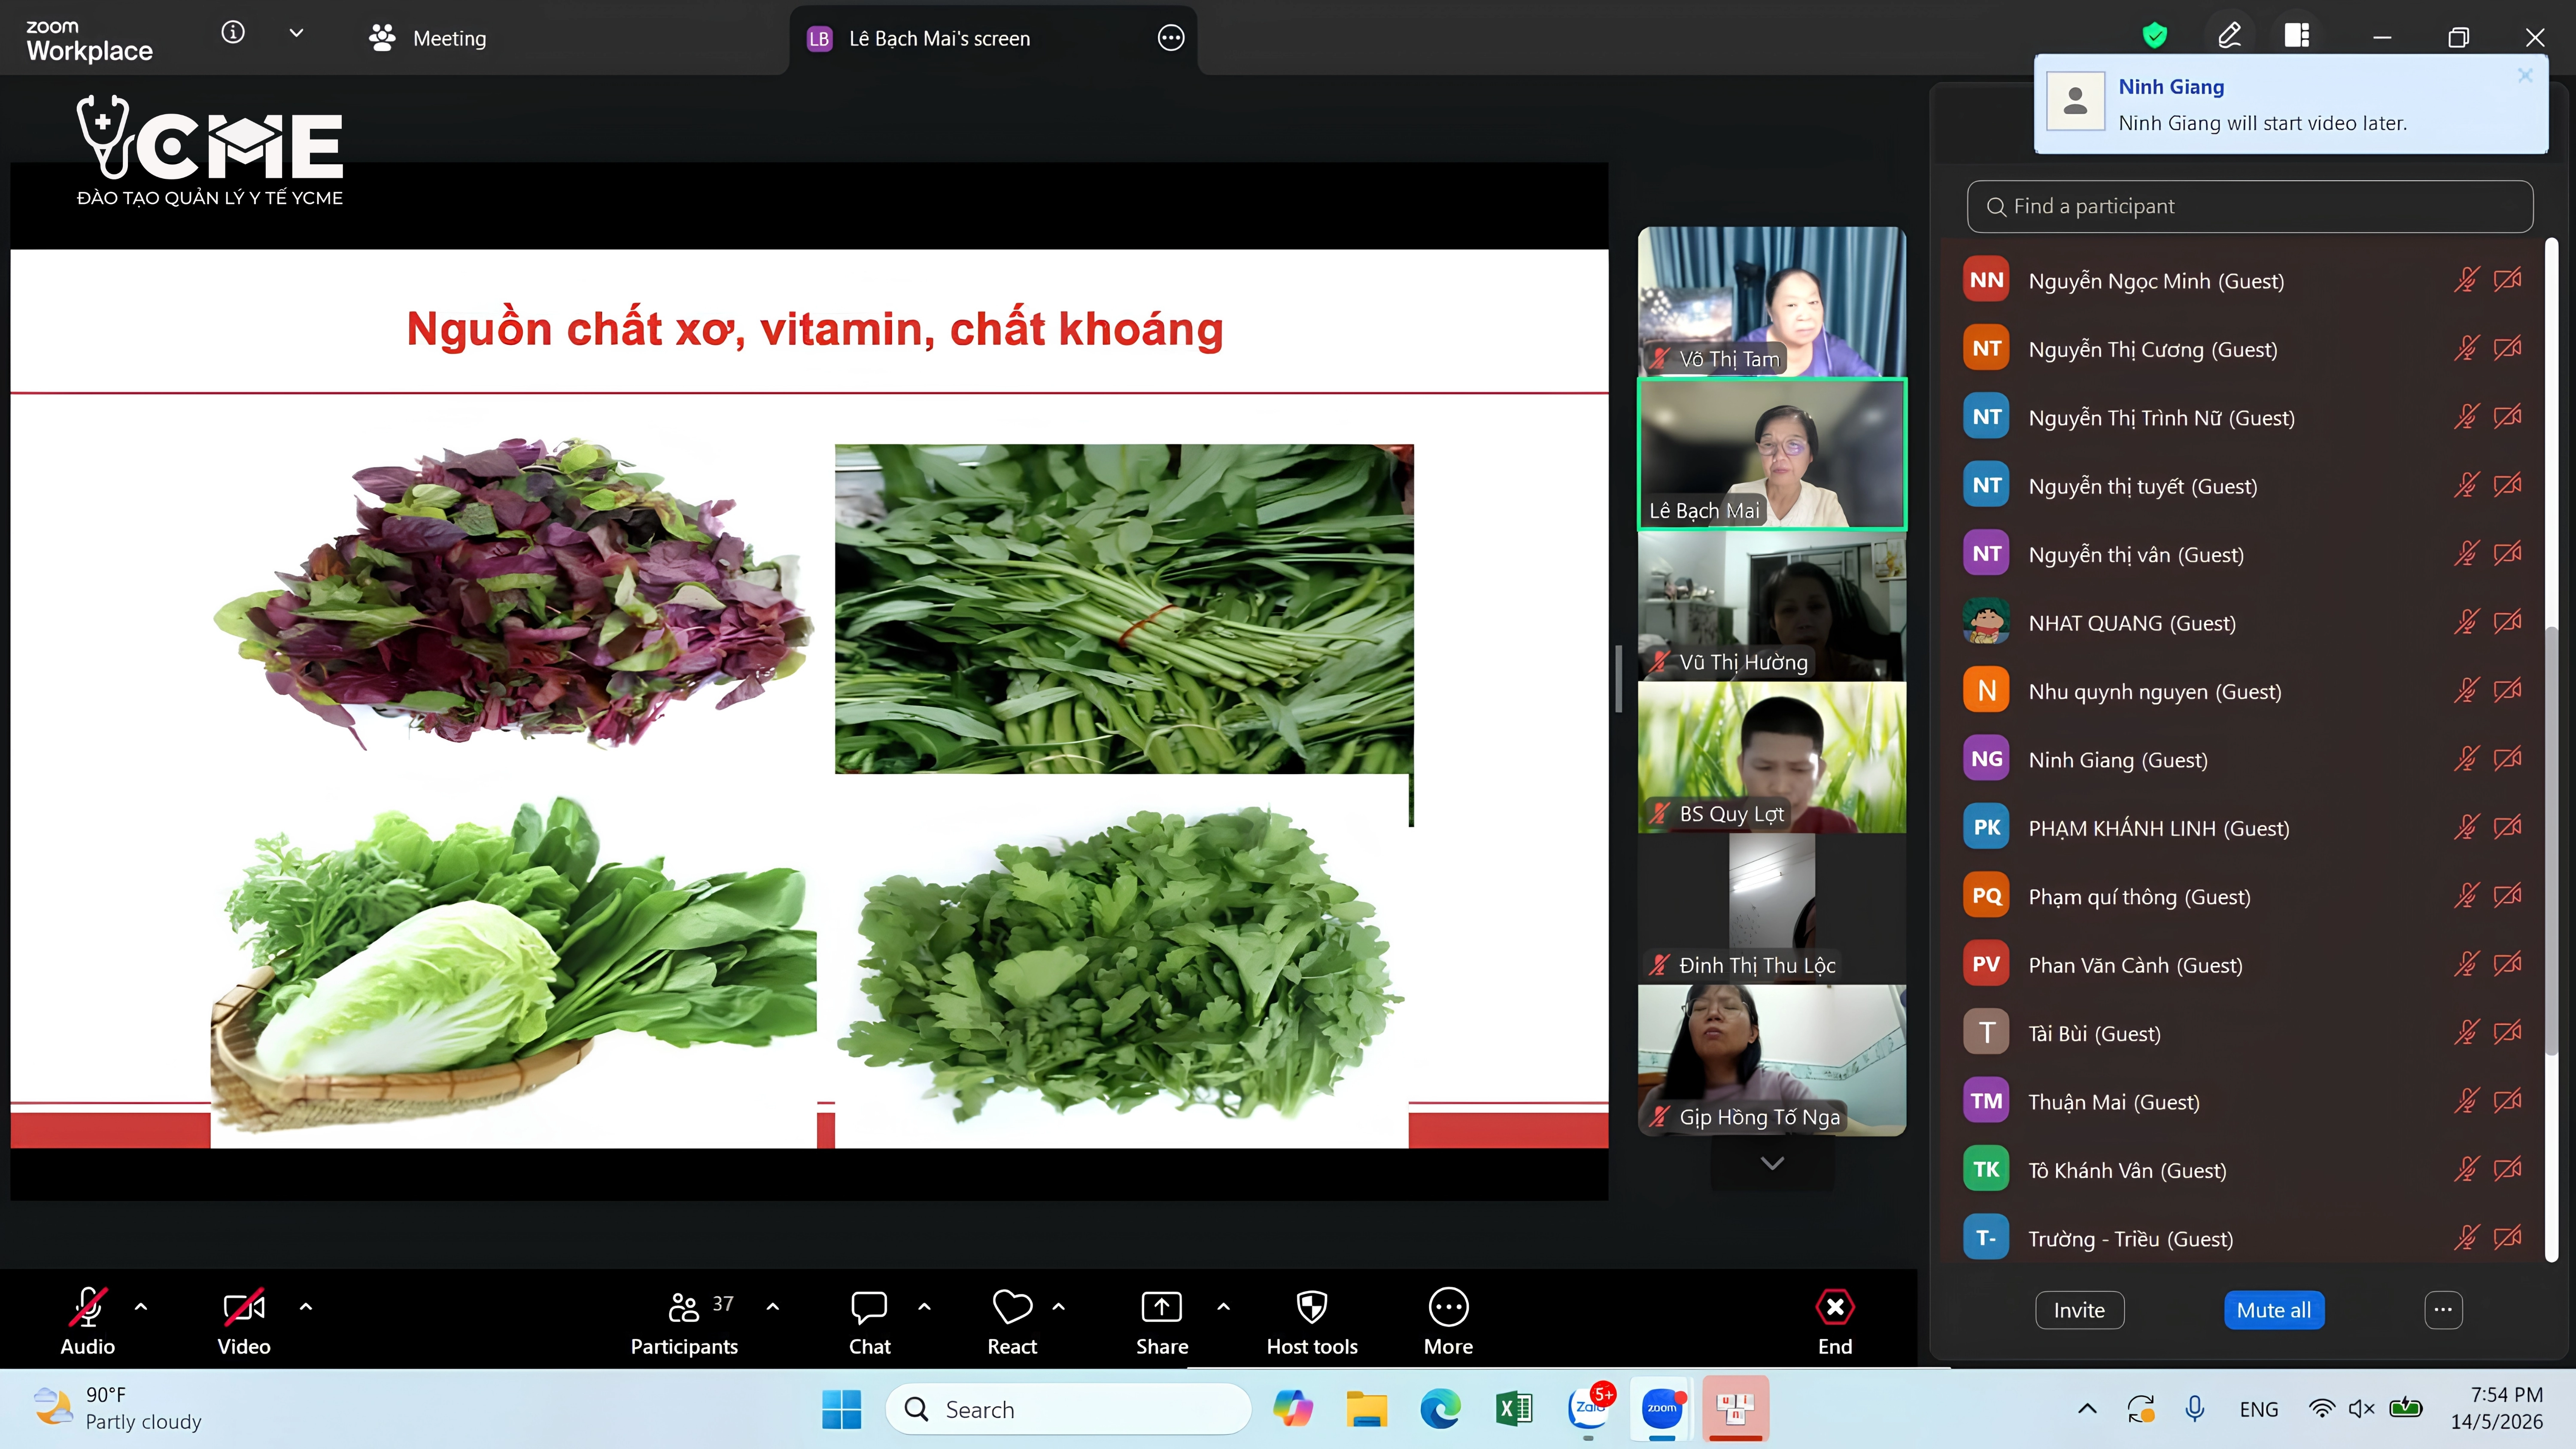
Task: Click Tô Khánh Vân's video off icon
Action: tap(2507, 1170)
